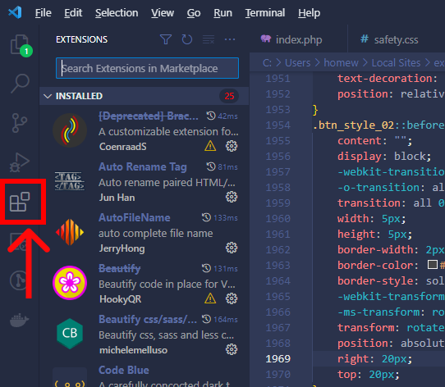Click line number 1954 in the gutter
The width and height of the screenshot is (445, 387).
pyautogui.click(x=278, y=125)
